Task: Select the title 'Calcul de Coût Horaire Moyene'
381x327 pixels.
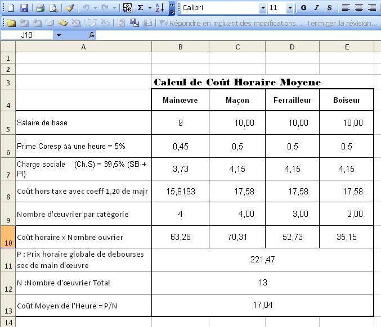Action: point(237,82)
